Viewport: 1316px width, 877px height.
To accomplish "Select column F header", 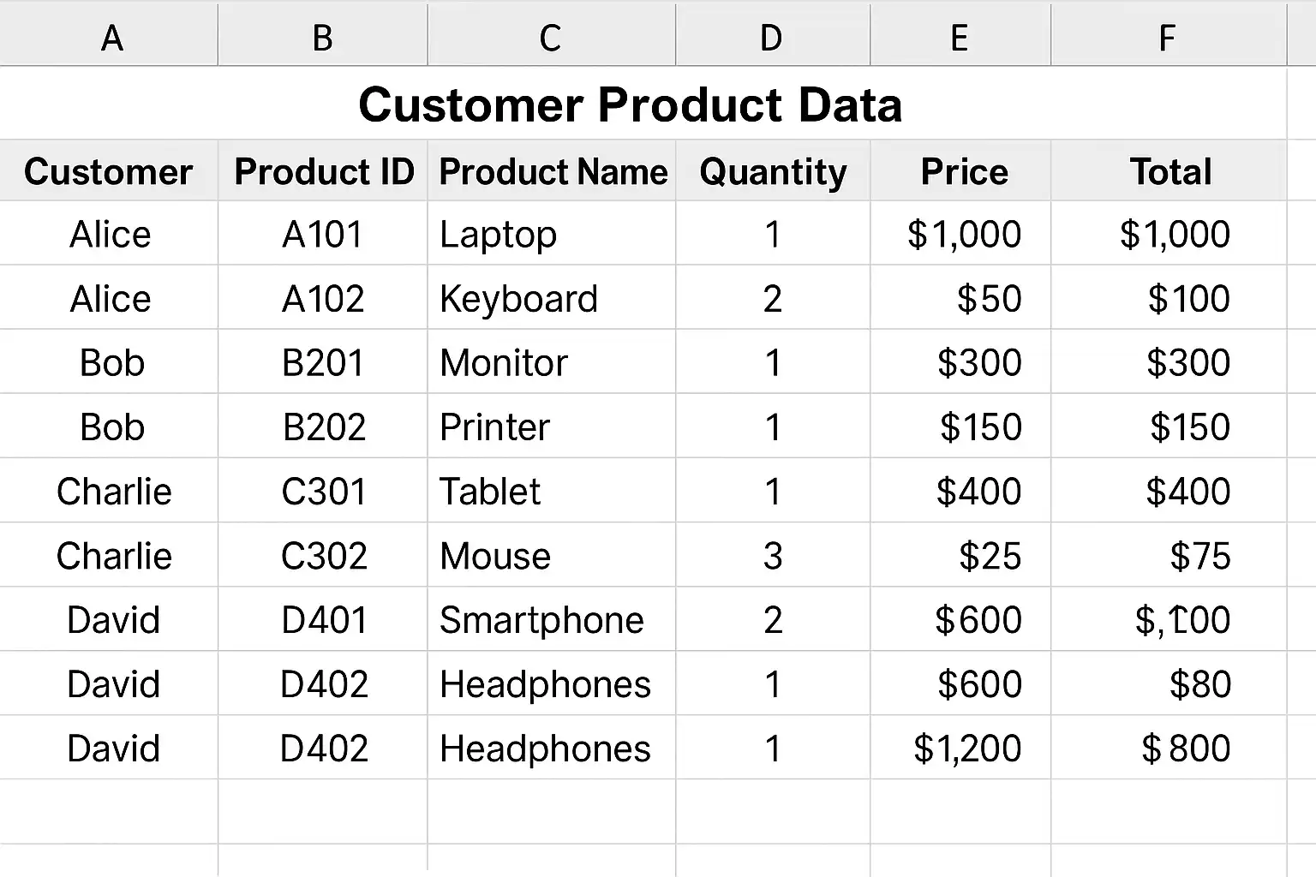I will click(x=1167, y=38).
